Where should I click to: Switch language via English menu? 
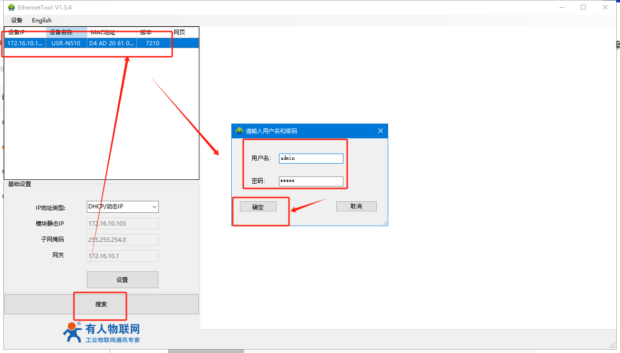[x=41, y=21]
